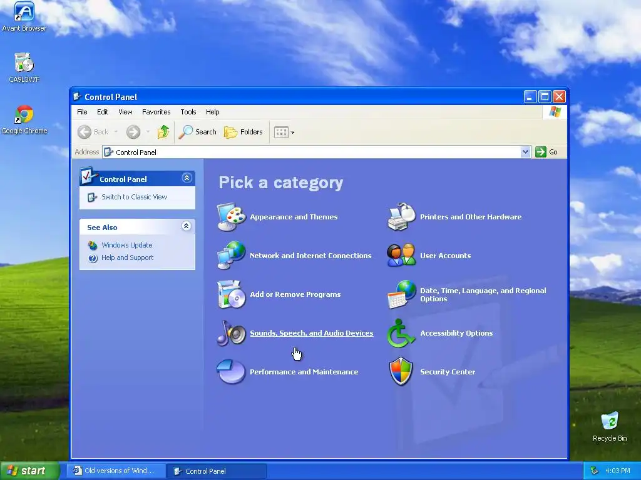641x480 pixels.
Task: Select the Recycle Bin desktop icon
Action: point(610,426)
